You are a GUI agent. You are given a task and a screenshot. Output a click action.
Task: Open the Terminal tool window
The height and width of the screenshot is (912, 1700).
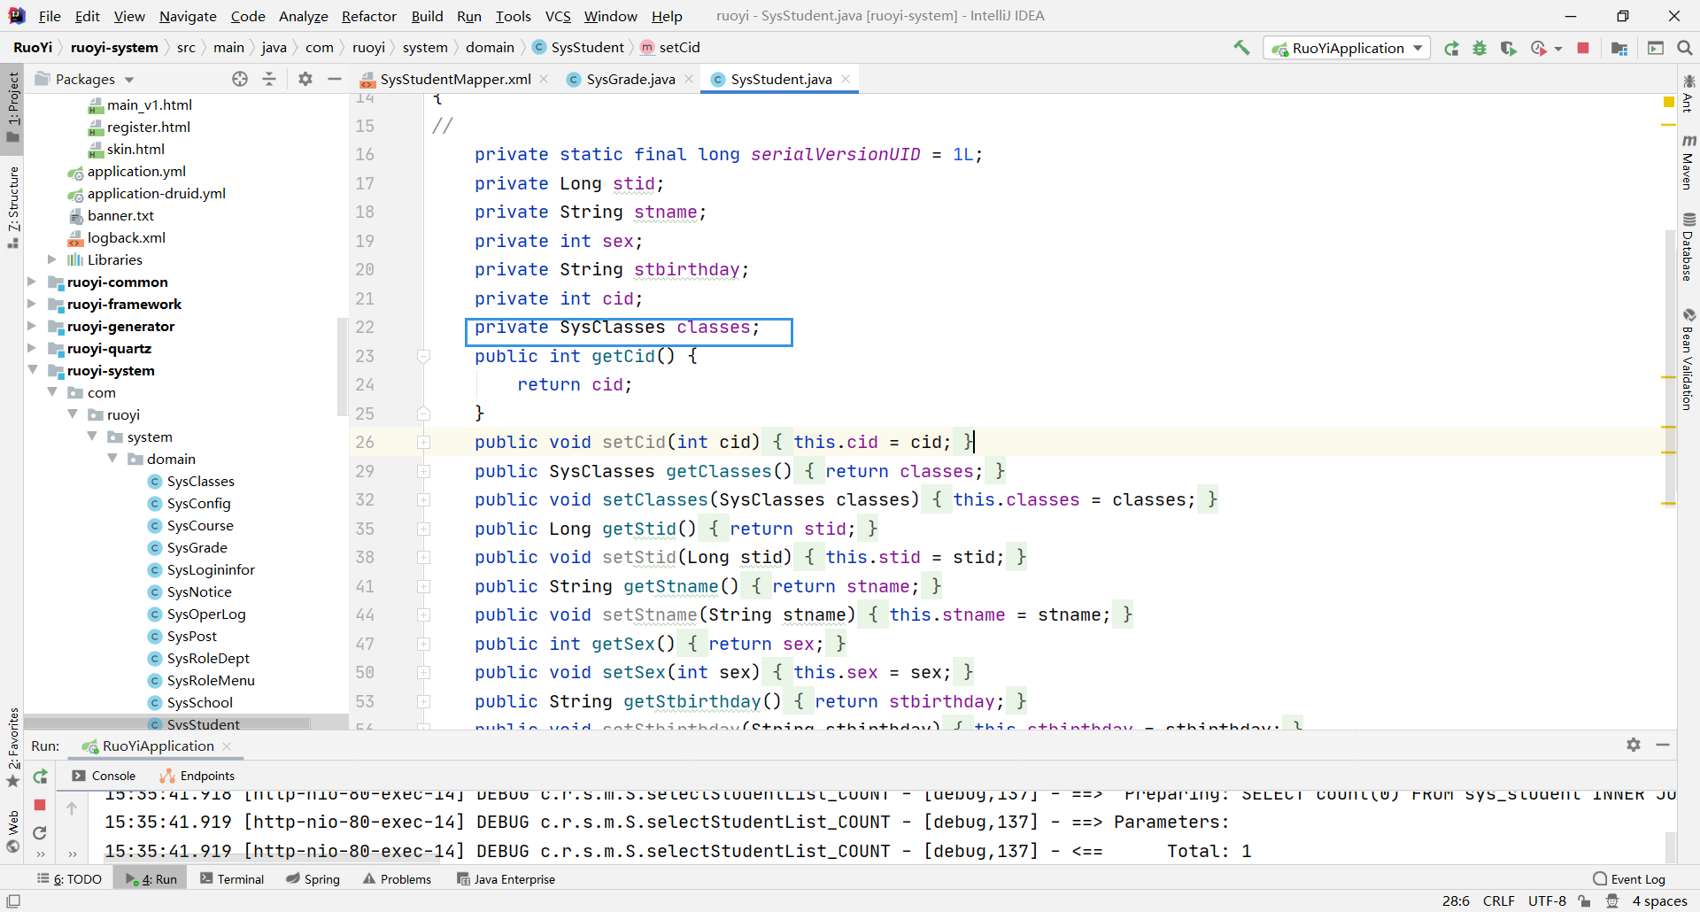232,879
